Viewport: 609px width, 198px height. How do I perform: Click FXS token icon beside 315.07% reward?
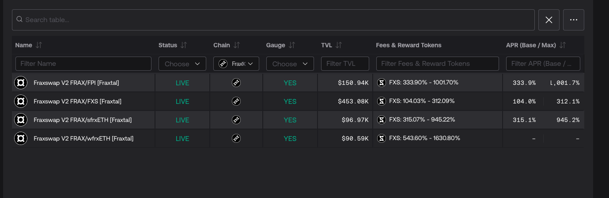click(382, 120)
